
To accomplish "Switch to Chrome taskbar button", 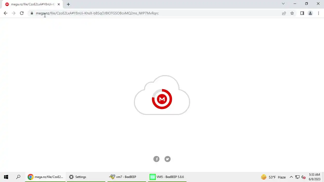I will 46,177.
